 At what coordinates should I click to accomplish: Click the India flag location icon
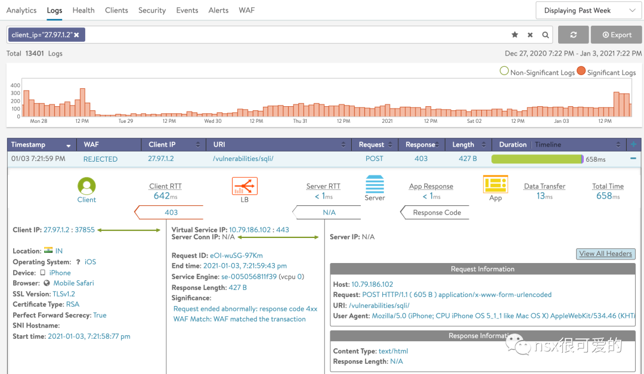tap(48, 251)
